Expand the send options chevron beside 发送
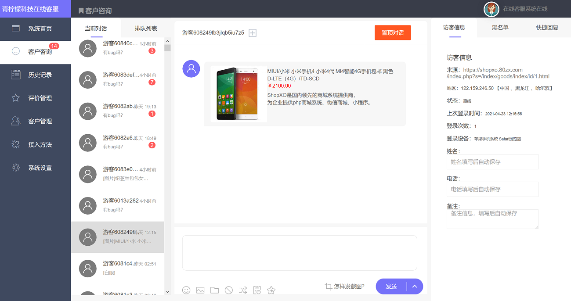This screenshot has height=301, width=571. [x=414, y=286]
